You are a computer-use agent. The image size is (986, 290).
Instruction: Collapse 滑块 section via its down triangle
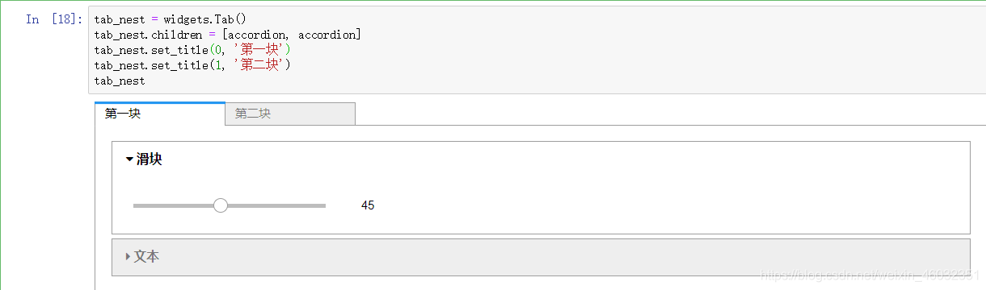[129, 159]
